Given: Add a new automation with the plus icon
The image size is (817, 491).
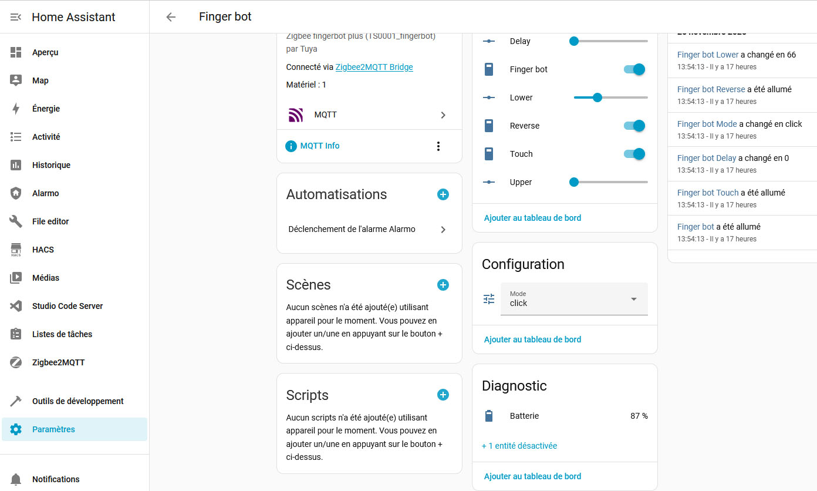Looking at the screenshot, I should tap(443, 194).
